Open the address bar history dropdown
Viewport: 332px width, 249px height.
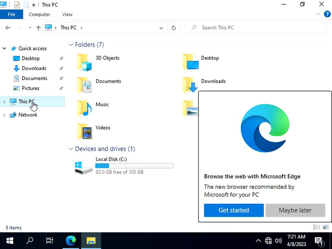coord(161,28)
